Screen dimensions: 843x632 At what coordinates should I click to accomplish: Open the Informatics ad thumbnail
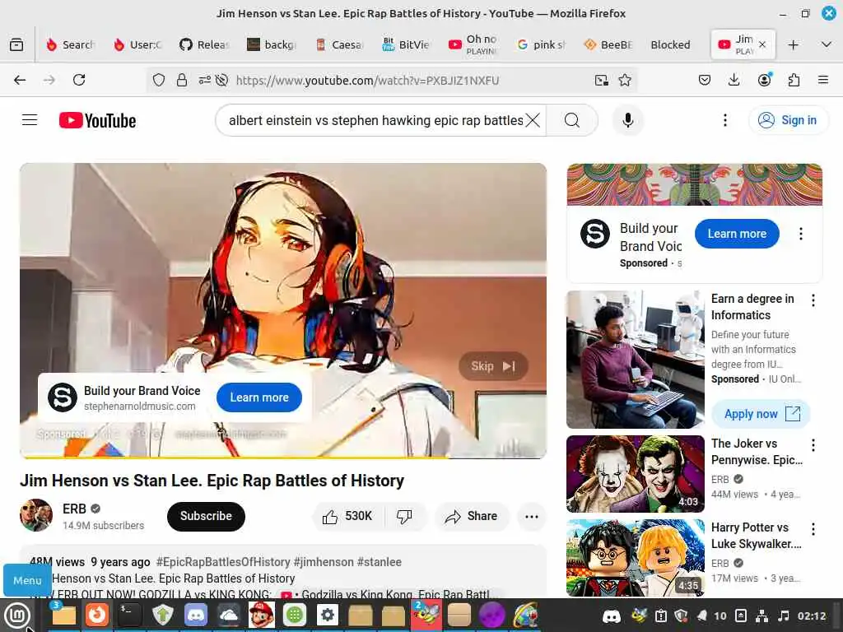(x=635, y=360)
